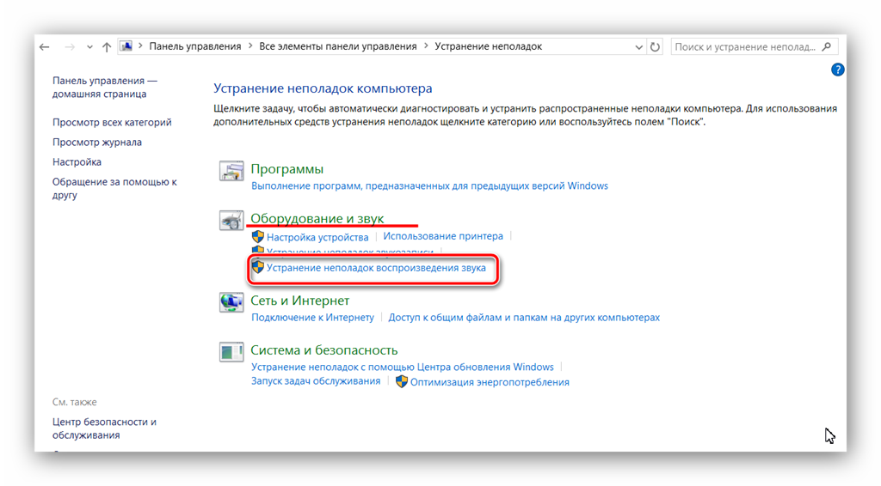Image resolution: width=881 pixels, height=486 pixels.
Task: Click the Программы category icon
Action: click(x=231, y=171)
